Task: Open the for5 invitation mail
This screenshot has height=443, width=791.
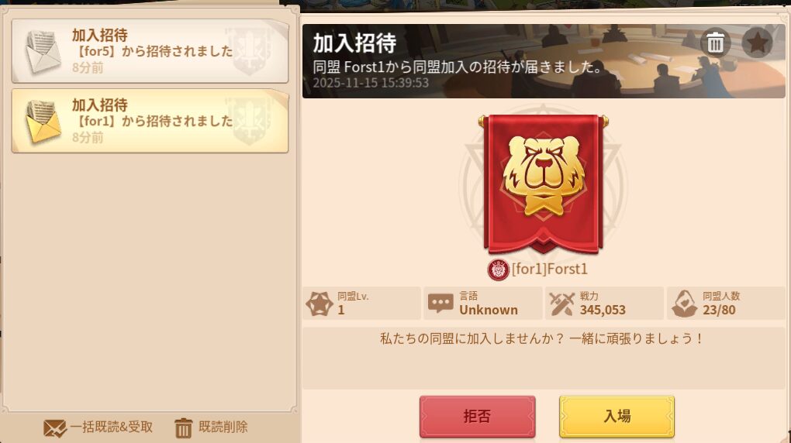Action: click(150, 51)
